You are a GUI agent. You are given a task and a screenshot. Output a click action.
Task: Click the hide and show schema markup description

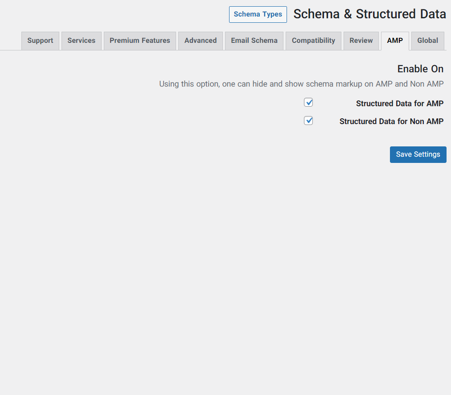coord(301,84)
